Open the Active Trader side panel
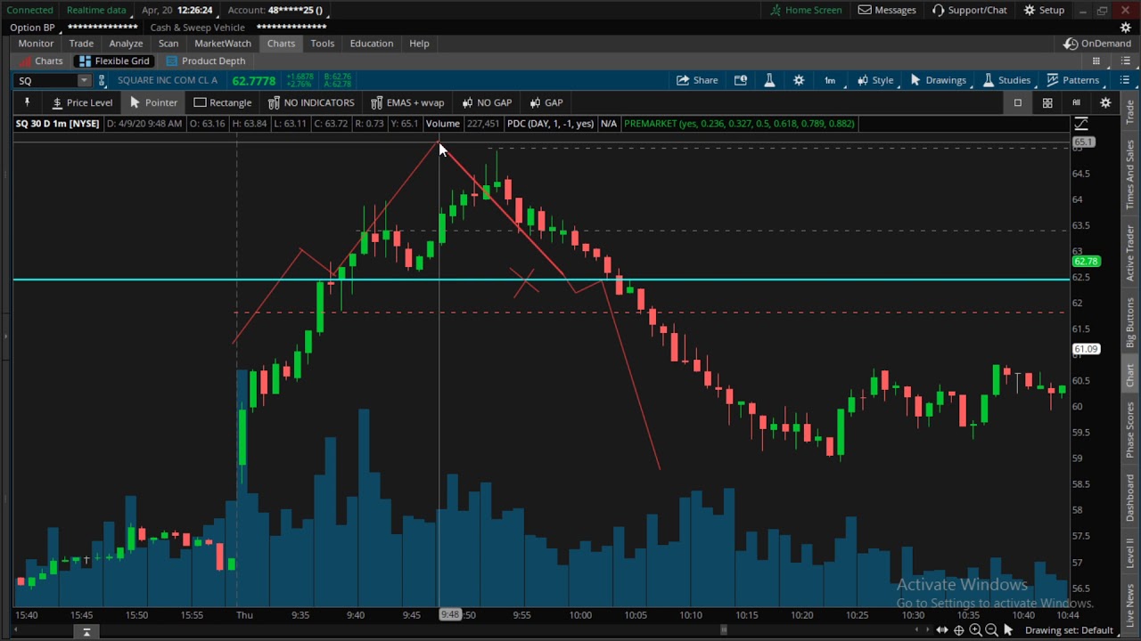 click(1130, 252)
